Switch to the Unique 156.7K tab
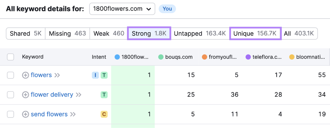The height and width of the screenshot is (128, 330). pos(255,33)
